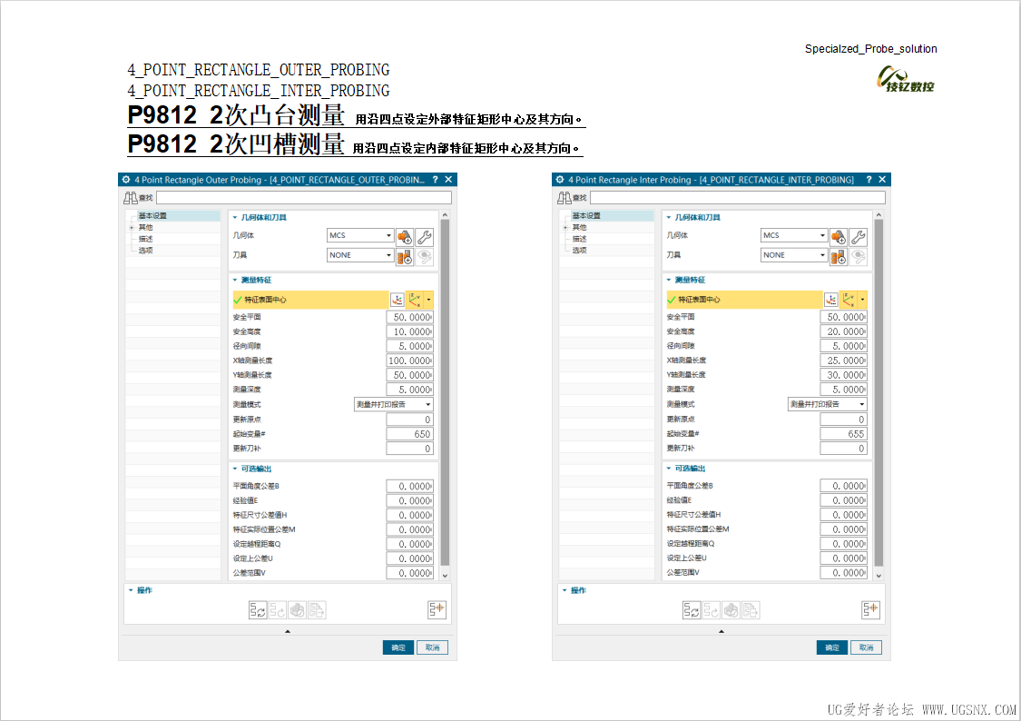Click the Generate operation icon in Outer Probing dialog
The image size is (1021, 721).
[x=258, y=610]
